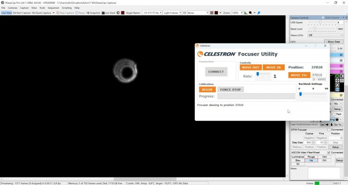Click the red square icon before Target Name

pos(123,13)
